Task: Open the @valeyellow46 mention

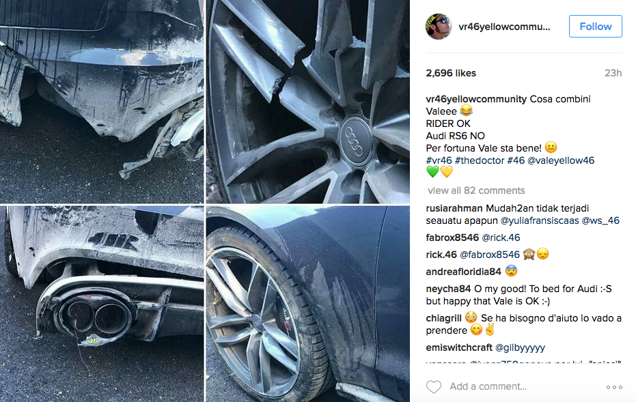Action: coord(561,160)
